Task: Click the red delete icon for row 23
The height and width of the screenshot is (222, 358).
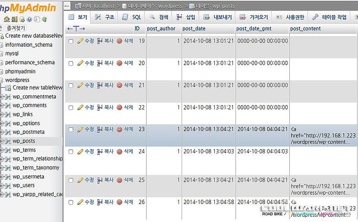Action: point(119,130)
